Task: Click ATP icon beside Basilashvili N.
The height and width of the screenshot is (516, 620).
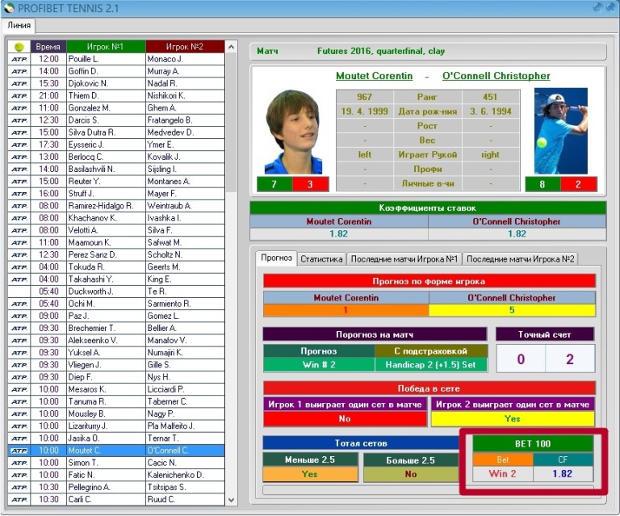Action: [19, 169]
